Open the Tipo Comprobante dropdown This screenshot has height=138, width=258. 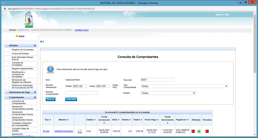(185, 86)
